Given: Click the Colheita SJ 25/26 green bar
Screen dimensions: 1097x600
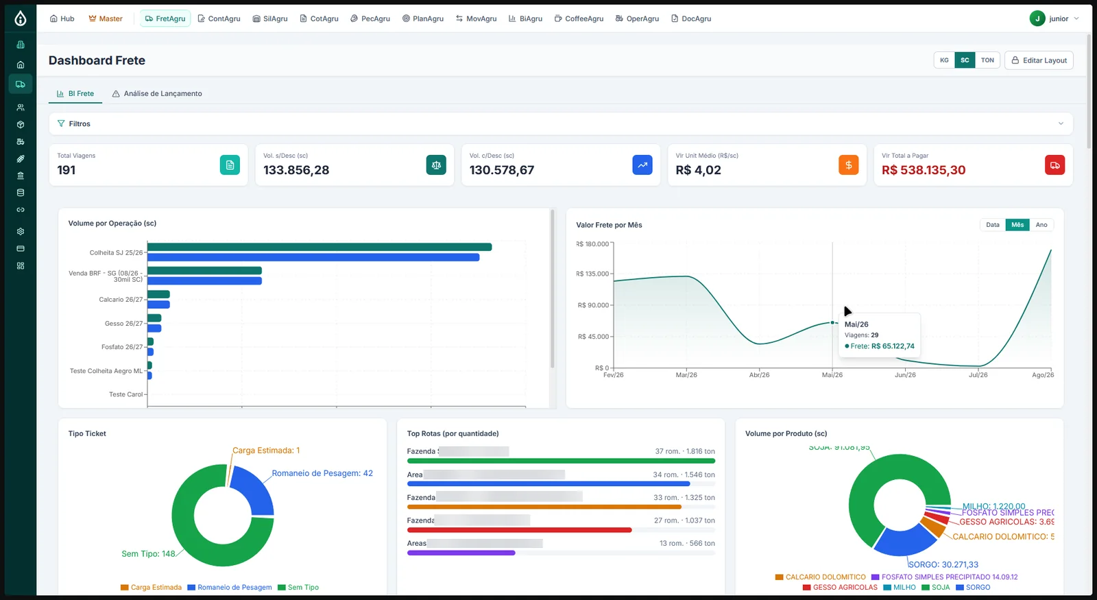Looking at the screenshot, I should pos(320,247).
